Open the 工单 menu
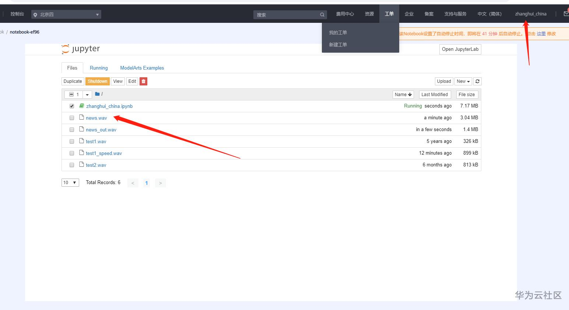Viewport: 569px width, 310px height. [x=389, y=14]
